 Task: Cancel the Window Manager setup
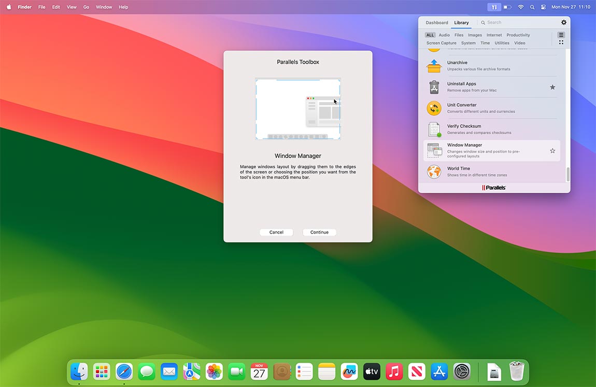[276, 232]
